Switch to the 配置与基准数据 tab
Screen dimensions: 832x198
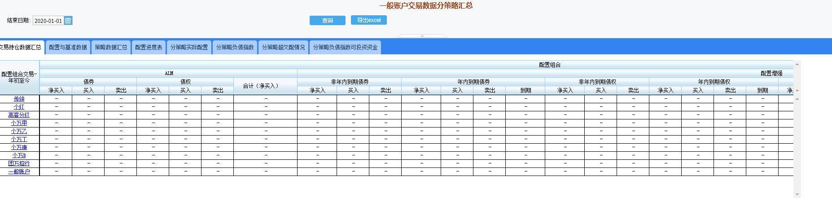click(68, 47)
